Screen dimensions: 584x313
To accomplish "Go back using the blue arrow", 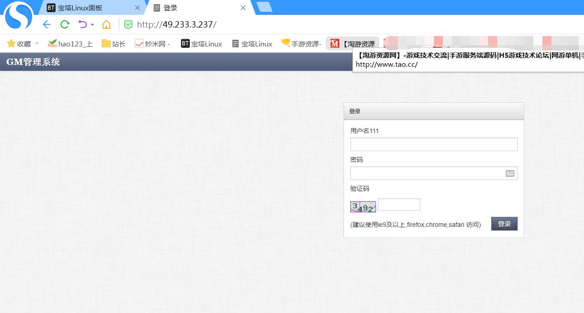I will pos(47,24).
